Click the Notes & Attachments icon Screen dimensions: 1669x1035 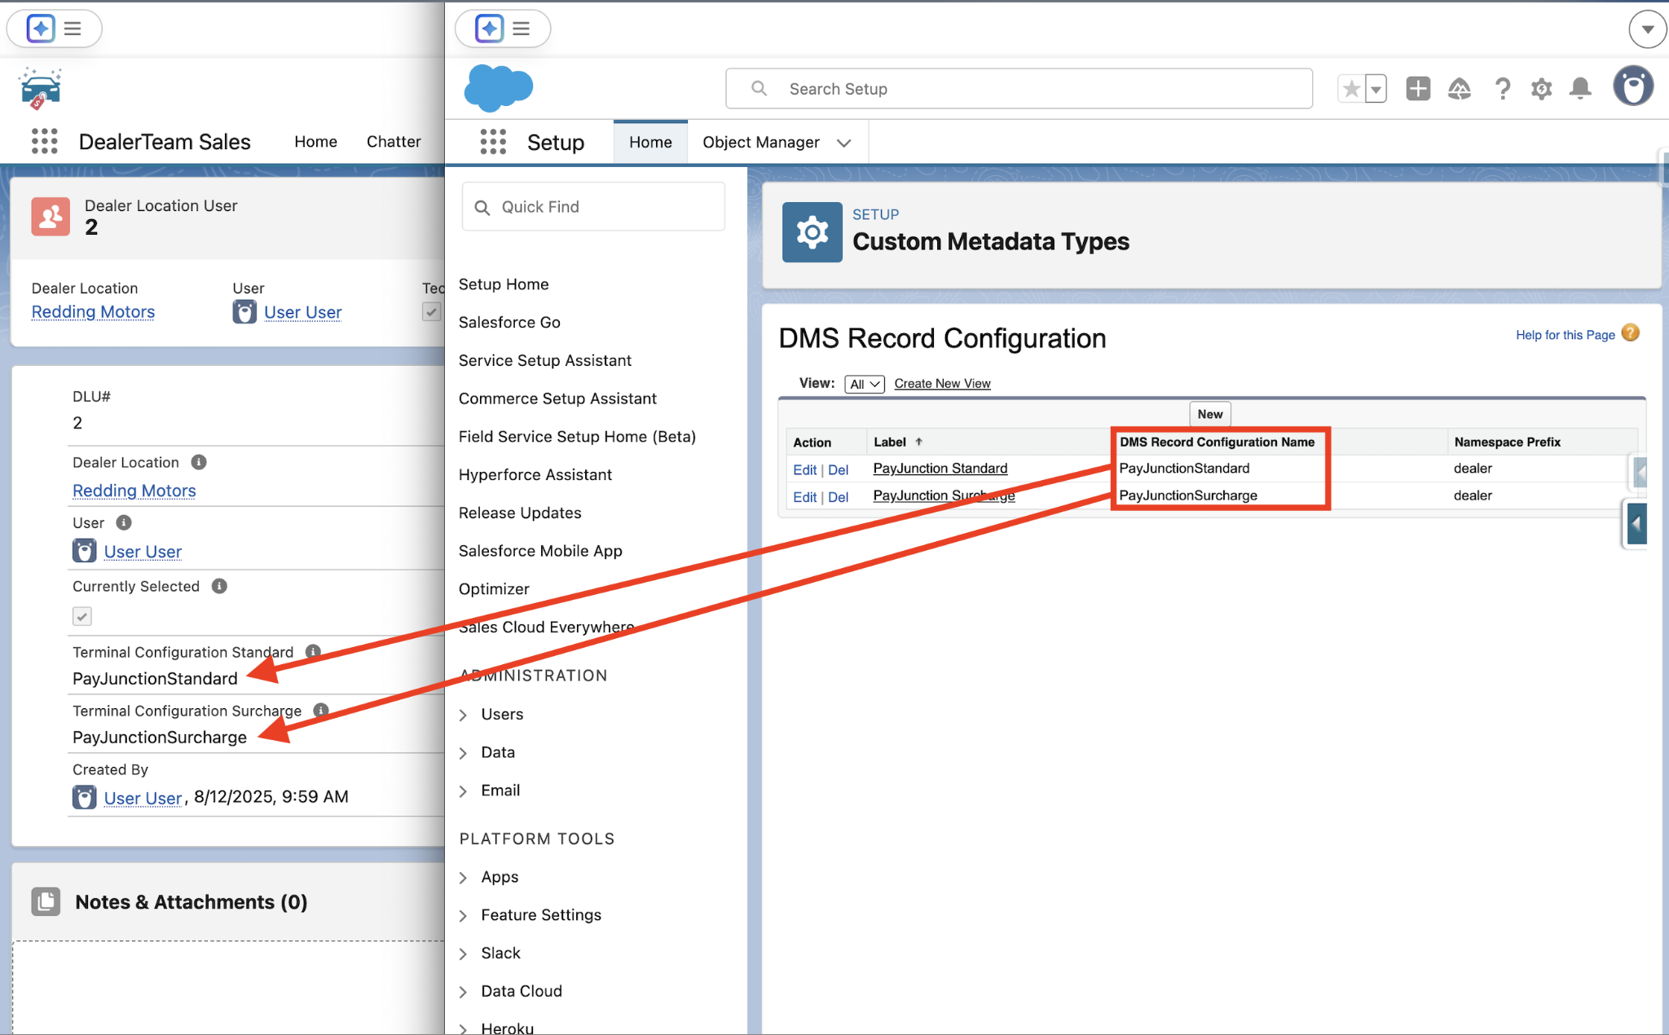(46, 901)
